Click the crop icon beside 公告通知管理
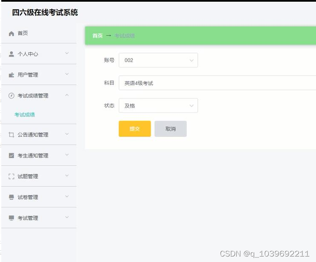 (x=11, y=135)
